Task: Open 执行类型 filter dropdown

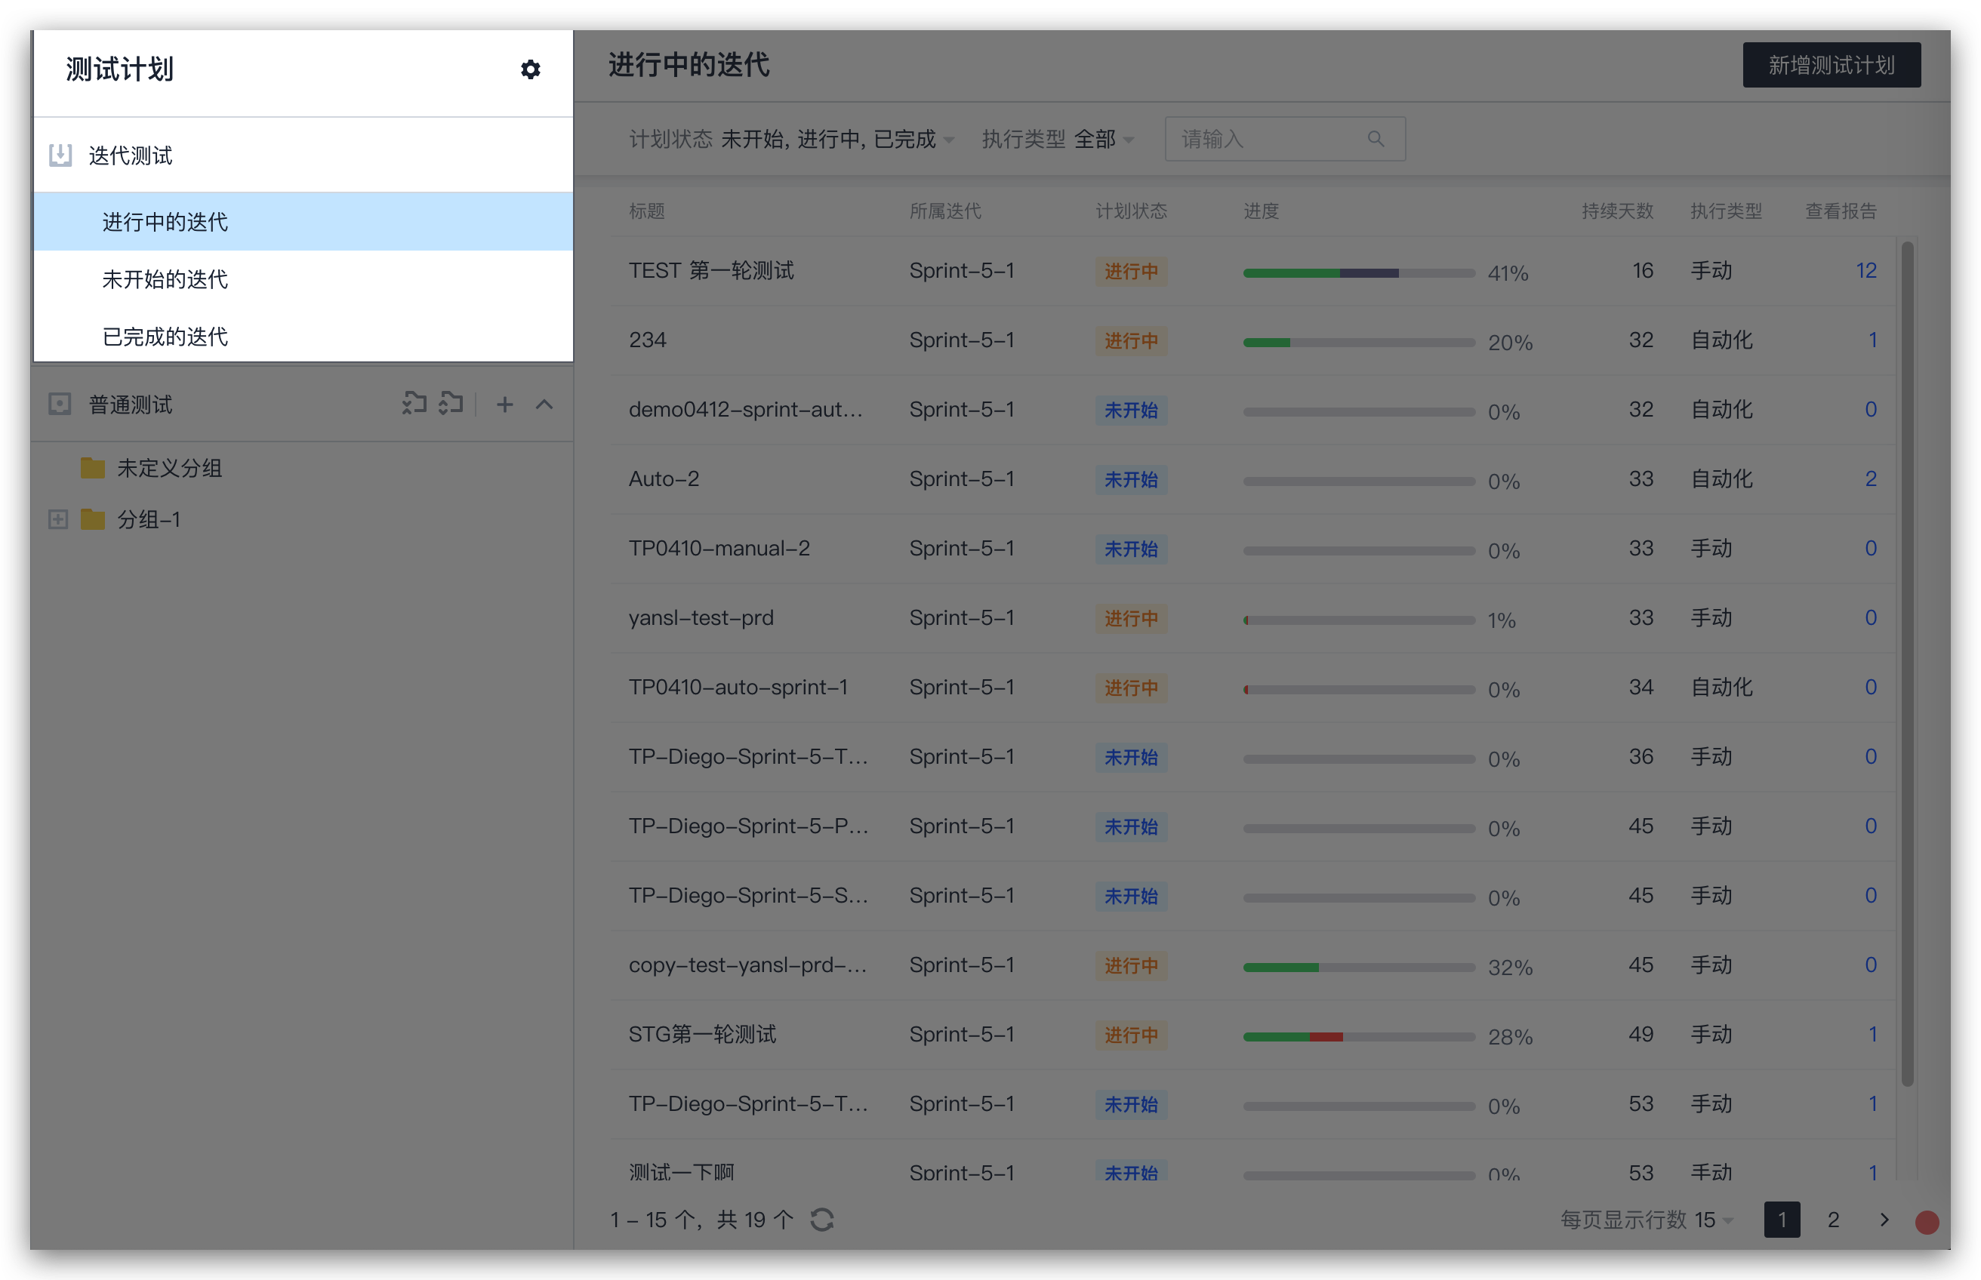Action: pyautogui.click(x=1058, y=139)
